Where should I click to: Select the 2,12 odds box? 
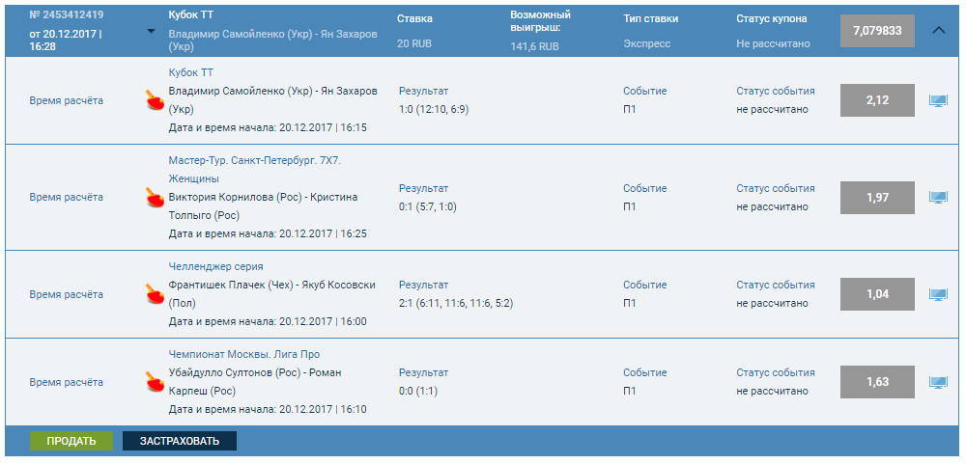(877, 100)
